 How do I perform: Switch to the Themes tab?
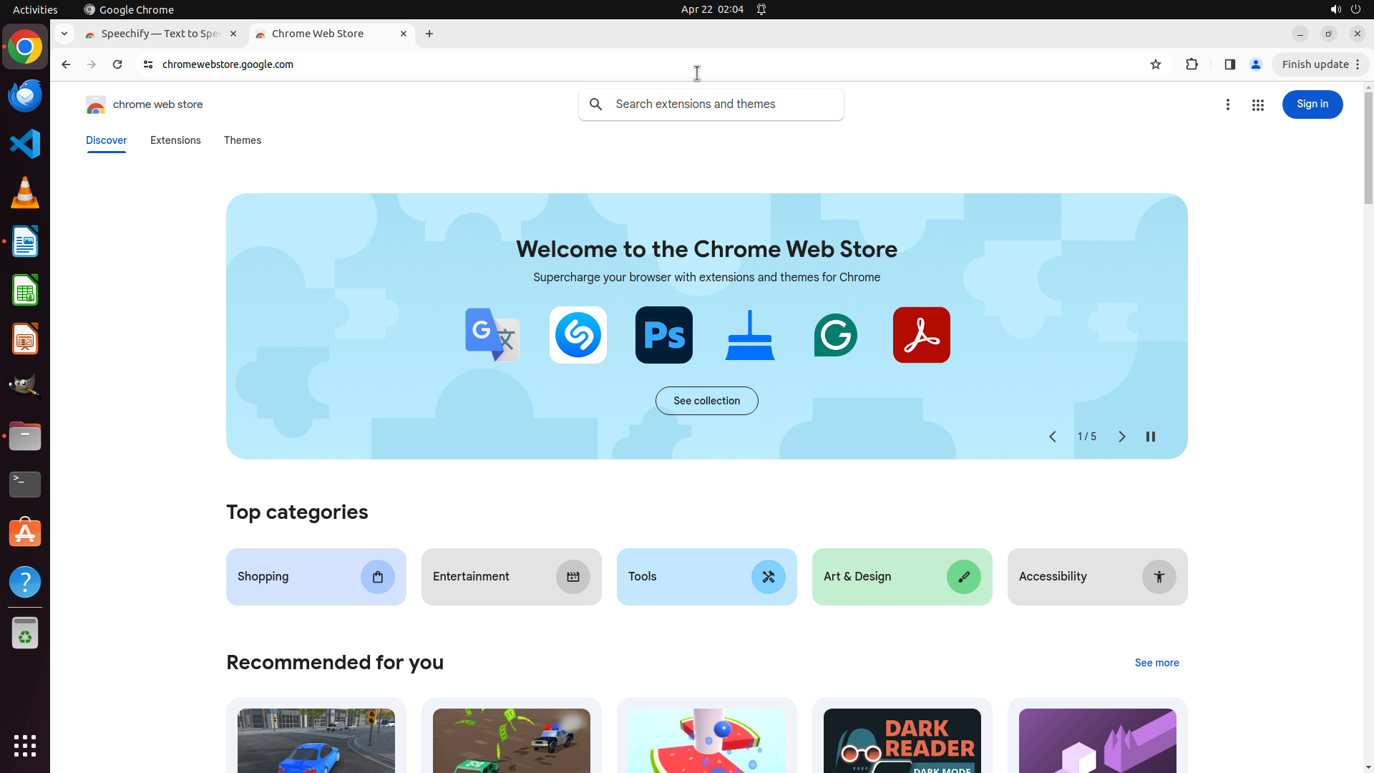pyautogui.click(x=242, y=140)
